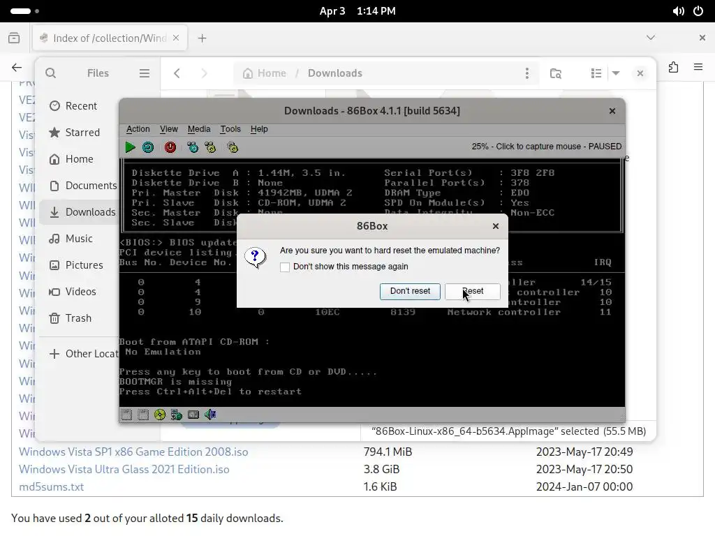Image resolution: width=715 pixels, height=536 pixels.
Task: Open the Tools menu in 86Box
Action: click(230, 129)
